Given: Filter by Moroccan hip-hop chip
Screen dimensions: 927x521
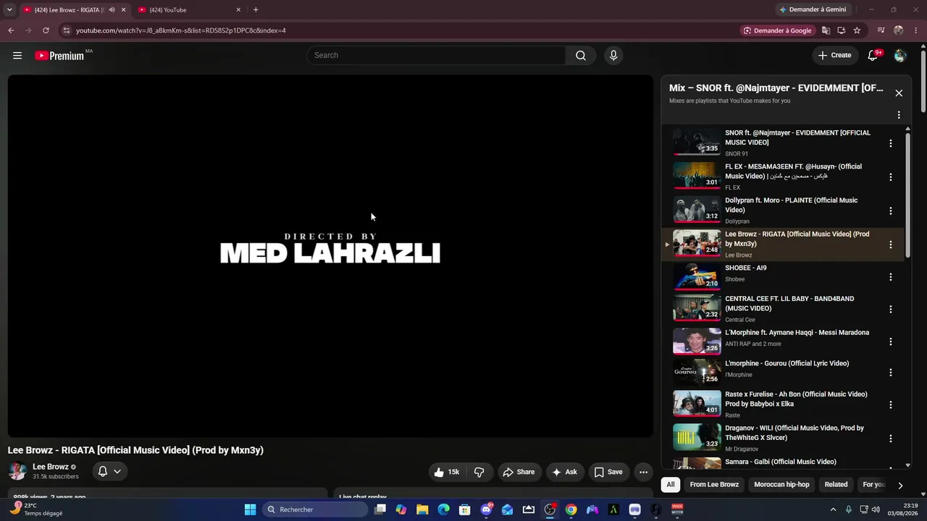Looking at the screenshot, I should click(x=781, y=485).
